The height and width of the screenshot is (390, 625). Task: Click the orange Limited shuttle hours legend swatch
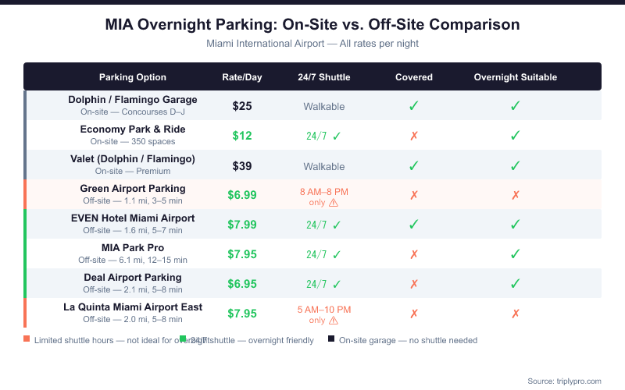pos(27,339)
